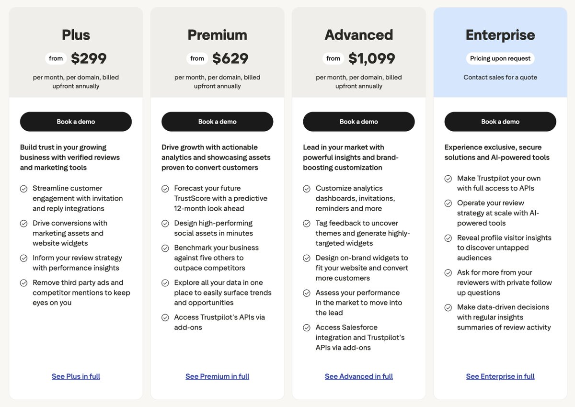Follow the See Advanced in full link

tap(359, 376)
